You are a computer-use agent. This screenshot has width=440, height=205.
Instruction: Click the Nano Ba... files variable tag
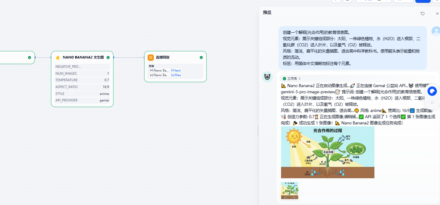point(165,75)
